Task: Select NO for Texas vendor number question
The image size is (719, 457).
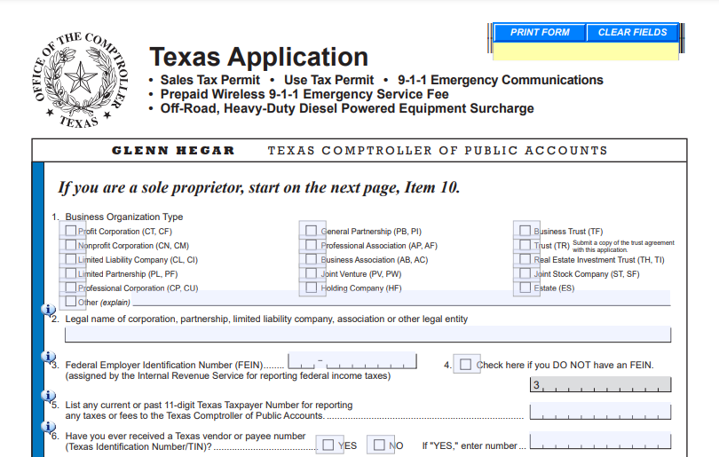Action: tap(379, 445)
